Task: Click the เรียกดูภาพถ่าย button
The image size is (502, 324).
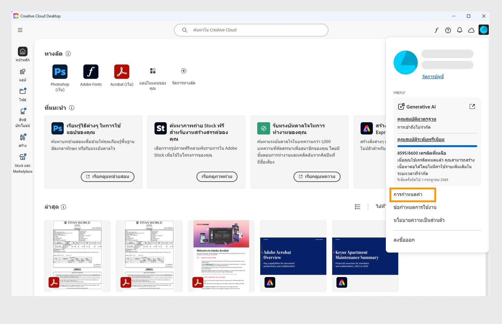Action: tap(217, 177)
